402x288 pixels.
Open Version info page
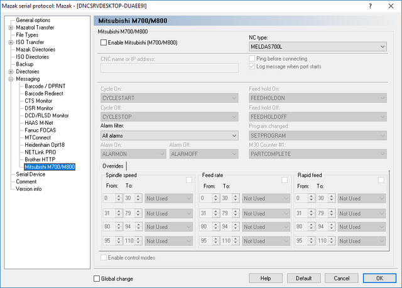(29, 189)
